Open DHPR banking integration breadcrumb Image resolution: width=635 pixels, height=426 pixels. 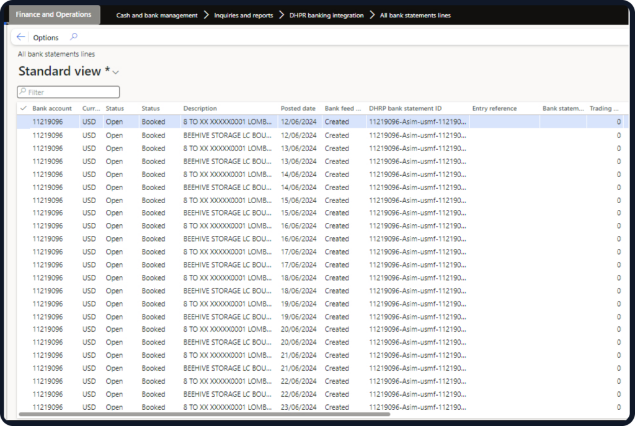point(326,15)
